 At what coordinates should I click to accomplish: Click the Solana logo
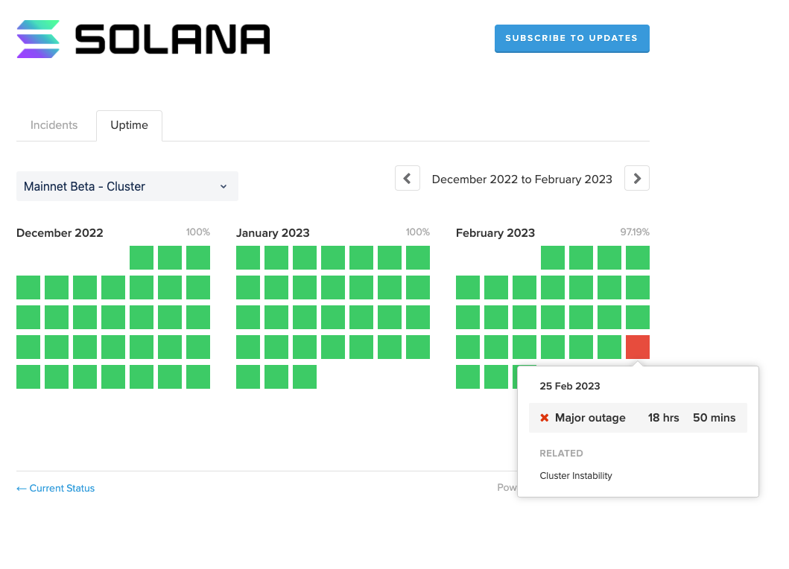pos(143,39)
